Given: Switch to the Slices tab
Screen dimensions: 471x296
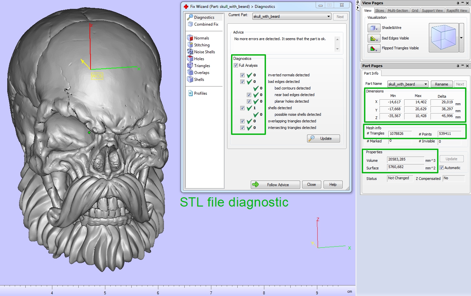Looking at the screenshot, I should [379, 11].
